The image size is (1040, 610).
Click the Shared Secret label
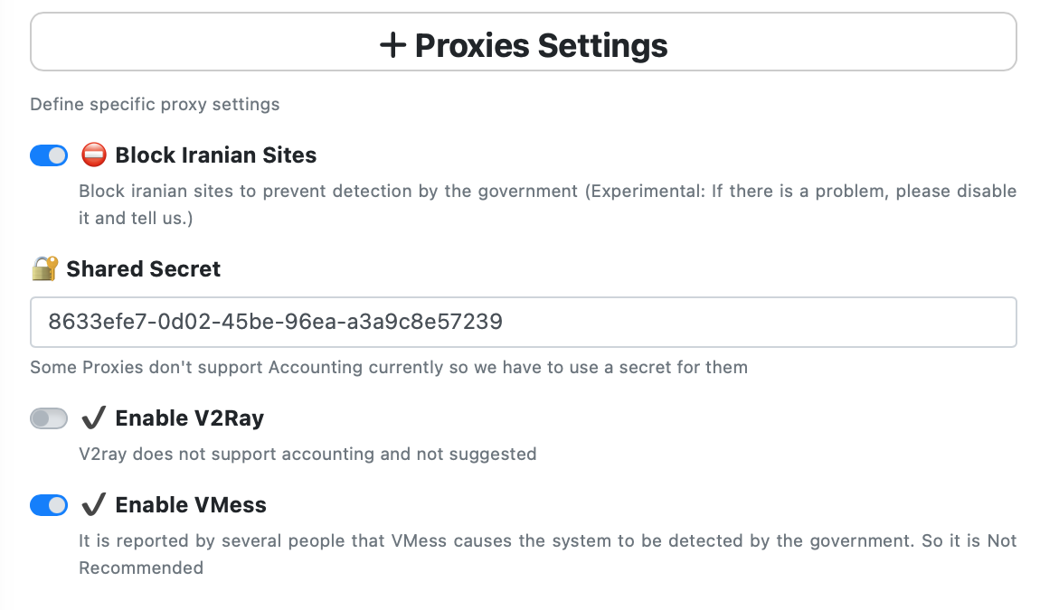[x=143, y=268]
